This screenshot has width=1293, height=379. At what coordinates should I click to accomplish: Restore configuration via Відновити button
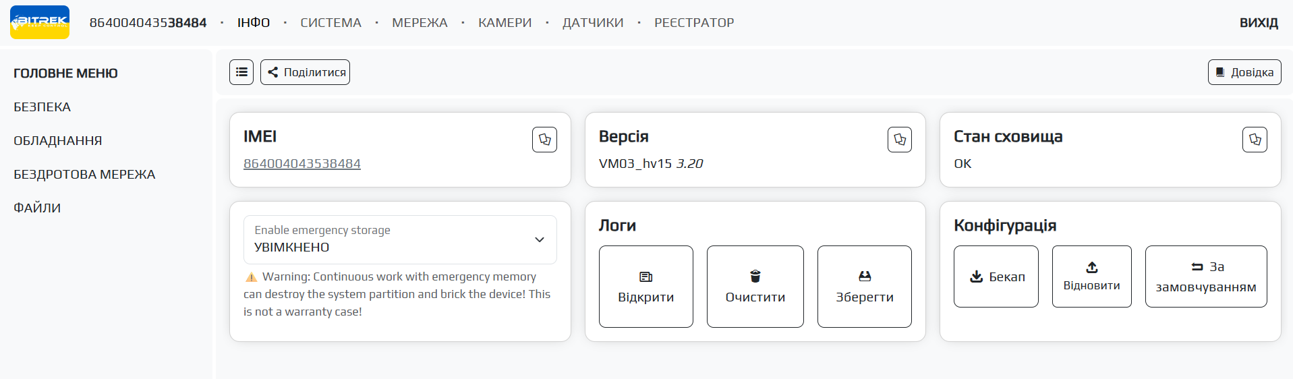point(1091,276)
